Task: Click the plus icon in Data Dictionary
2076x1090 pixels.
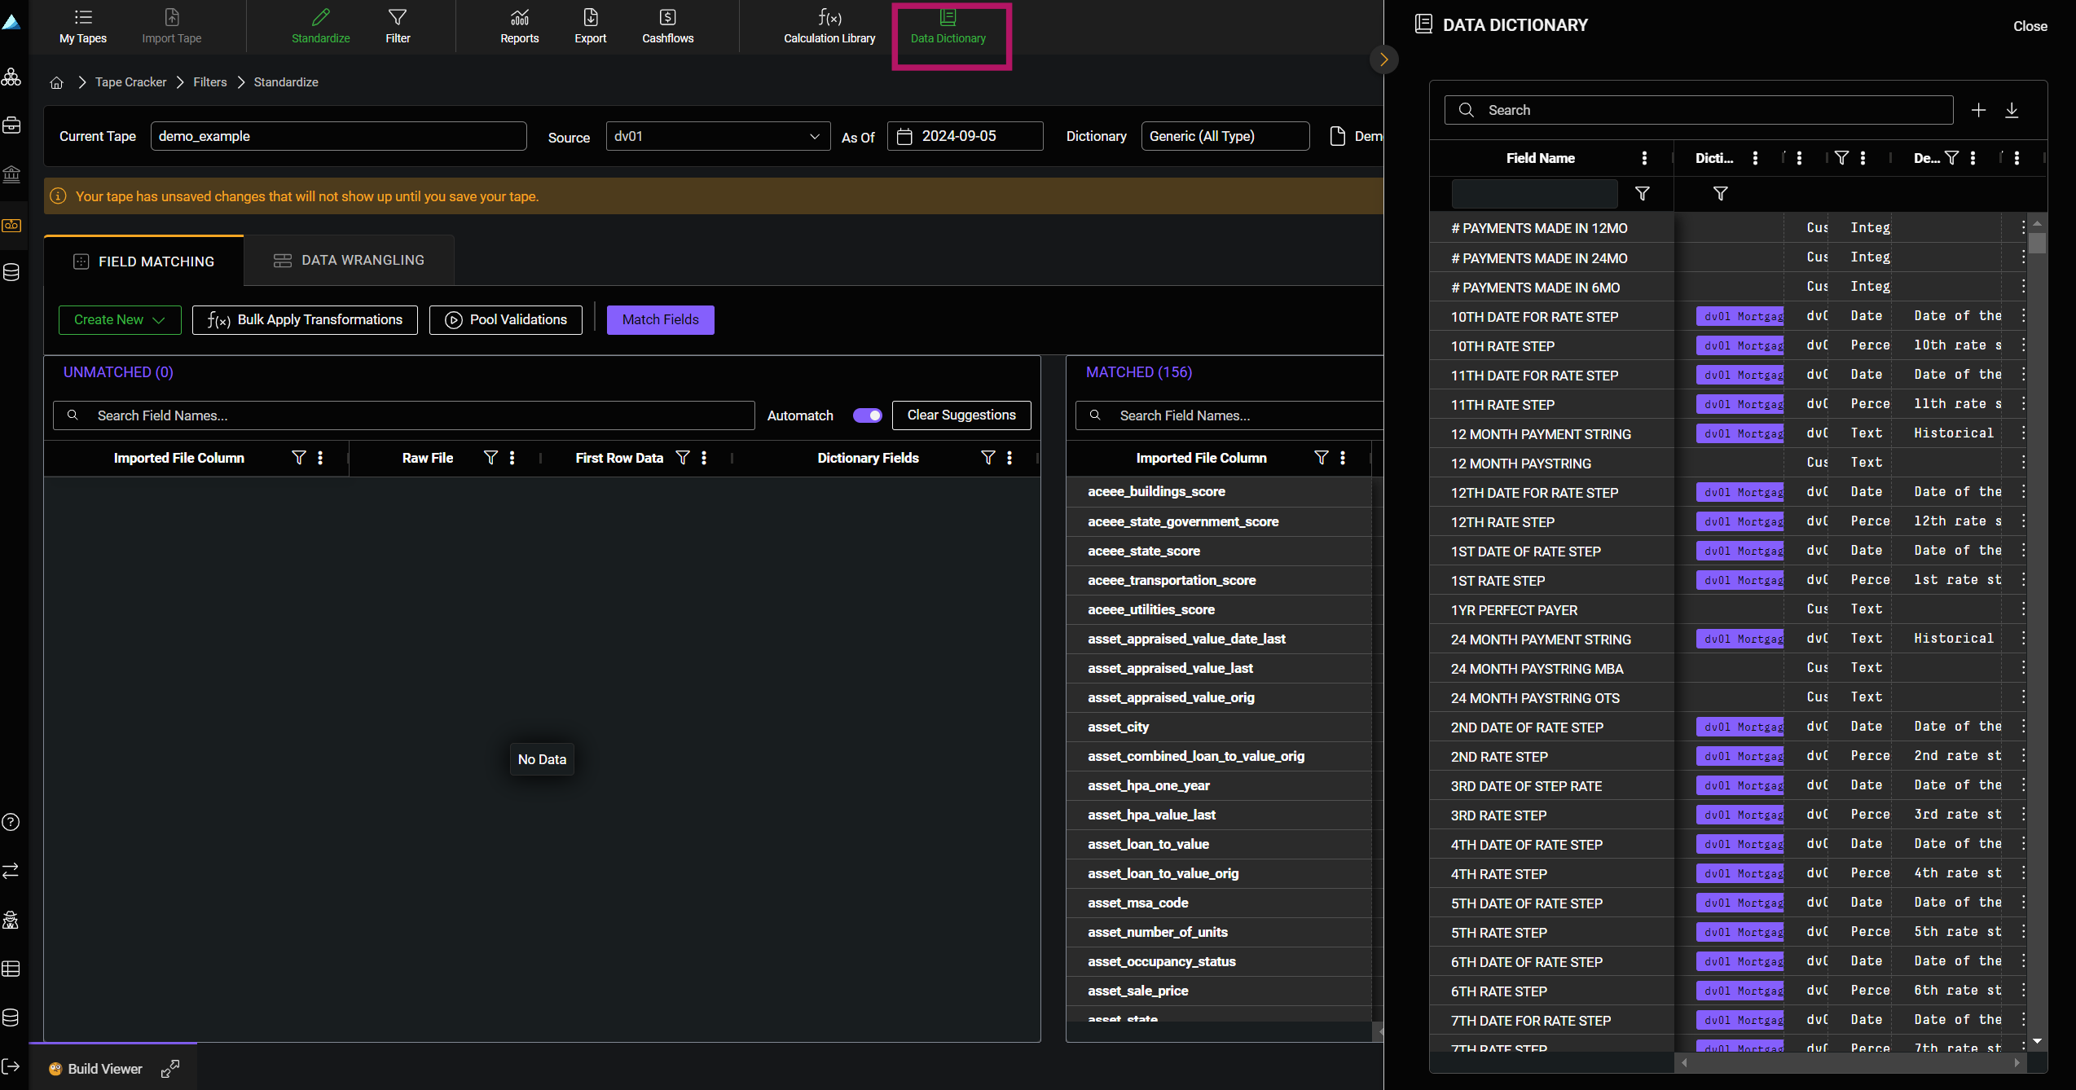Action: 1978,110
